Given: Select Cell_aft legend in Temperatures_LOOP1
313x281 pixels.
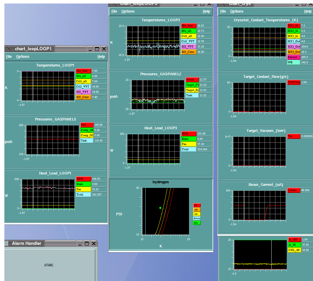Looking at the screenshot, I should 83,81.
